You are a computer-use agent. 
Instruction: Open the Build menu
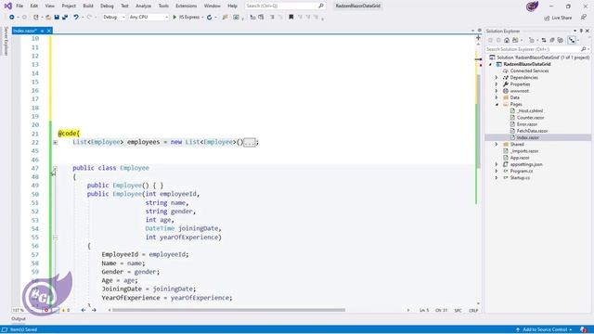(88, 6)
